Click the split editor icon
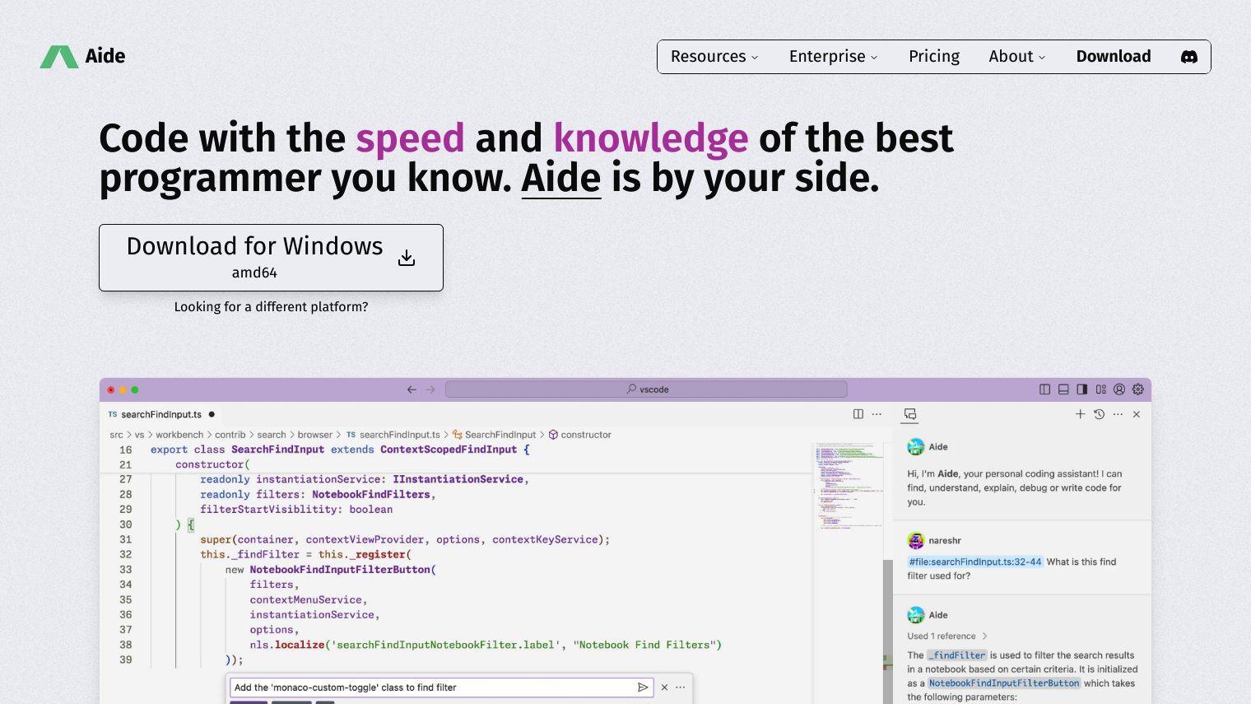The image size is (1251, 704). click(858, 414)
